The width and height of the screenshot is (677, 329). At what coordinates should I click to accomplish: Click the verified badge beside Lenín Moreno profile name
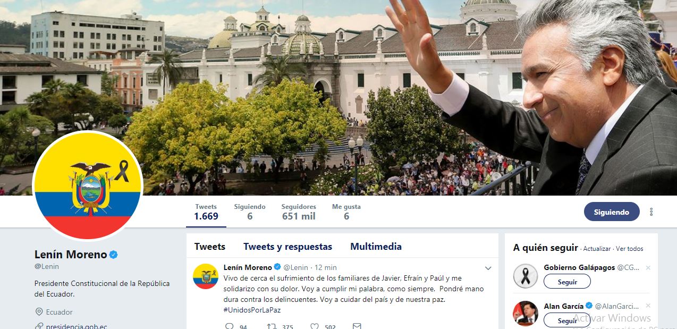click(113, 255)
